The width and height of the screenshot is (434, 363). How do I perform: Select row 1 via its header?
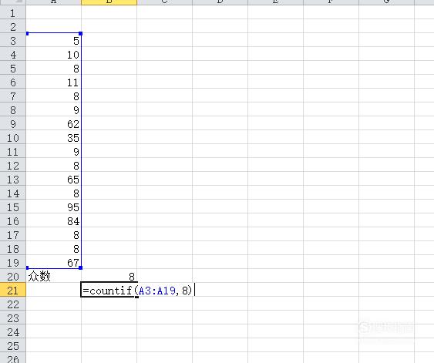coord(13,12)
